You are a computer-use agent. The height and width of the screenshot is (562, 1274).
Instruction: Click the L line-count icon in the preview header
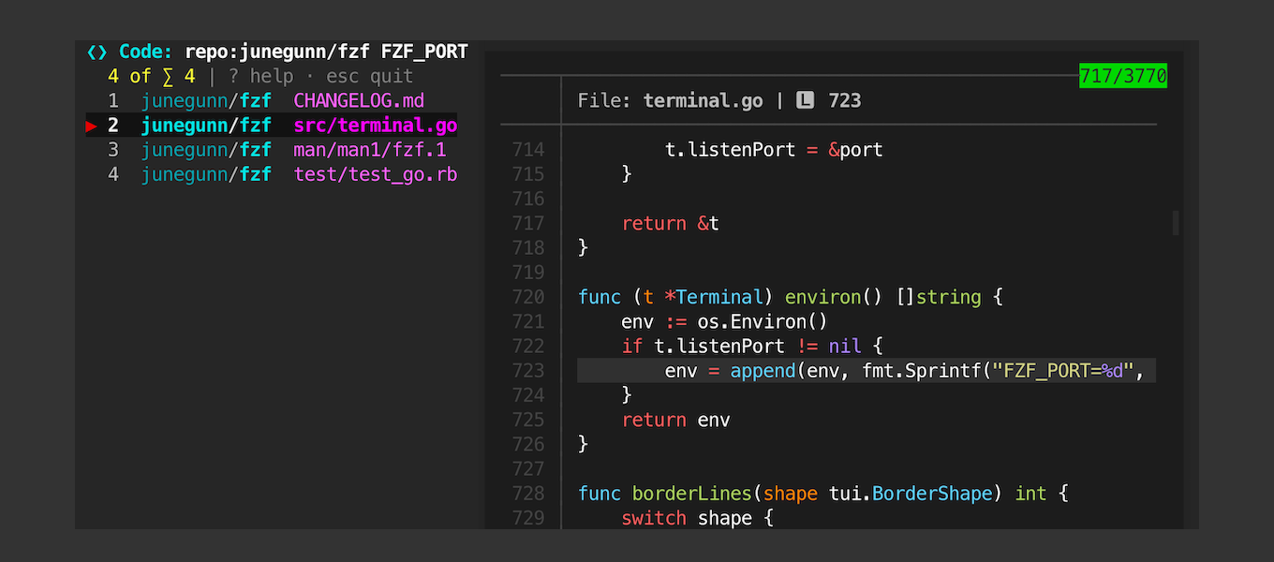(806, 100)
